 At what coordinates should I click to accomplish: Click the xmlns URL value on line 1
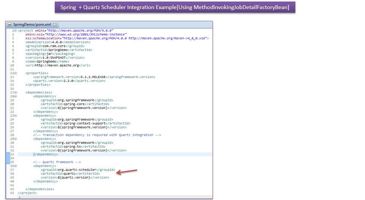tap(80, 31)
